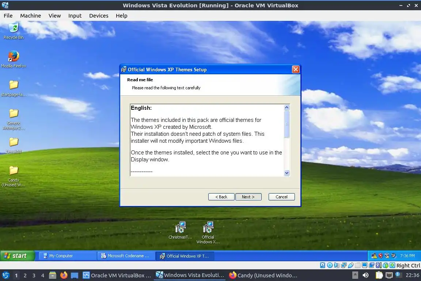The image size is (421, 281).
Task: Click host panel show desktop icon
Action: 75,276
